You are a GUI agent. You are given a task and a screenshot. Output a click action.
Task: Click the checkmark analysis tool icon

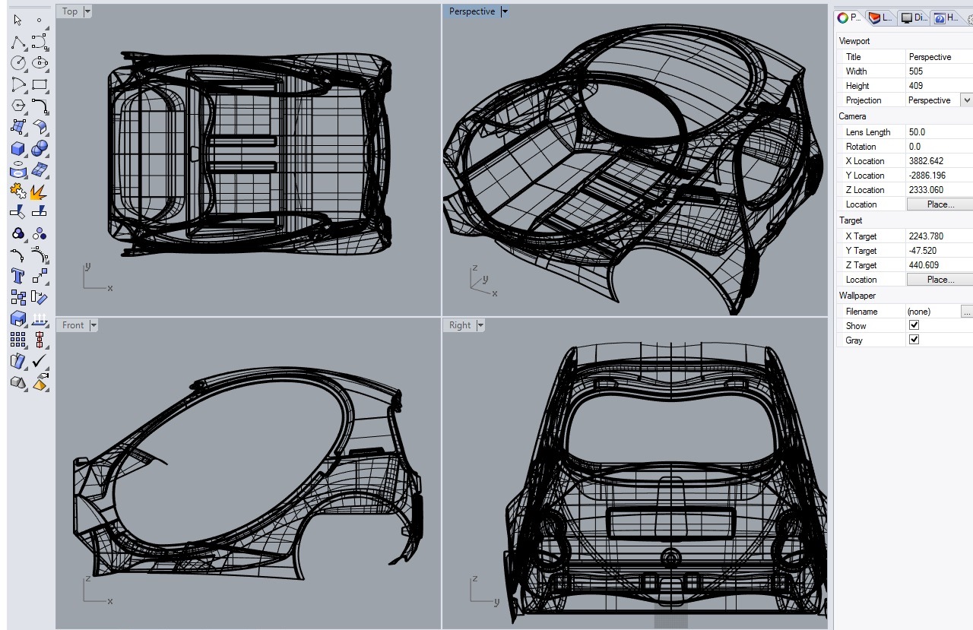click(40, 361)
